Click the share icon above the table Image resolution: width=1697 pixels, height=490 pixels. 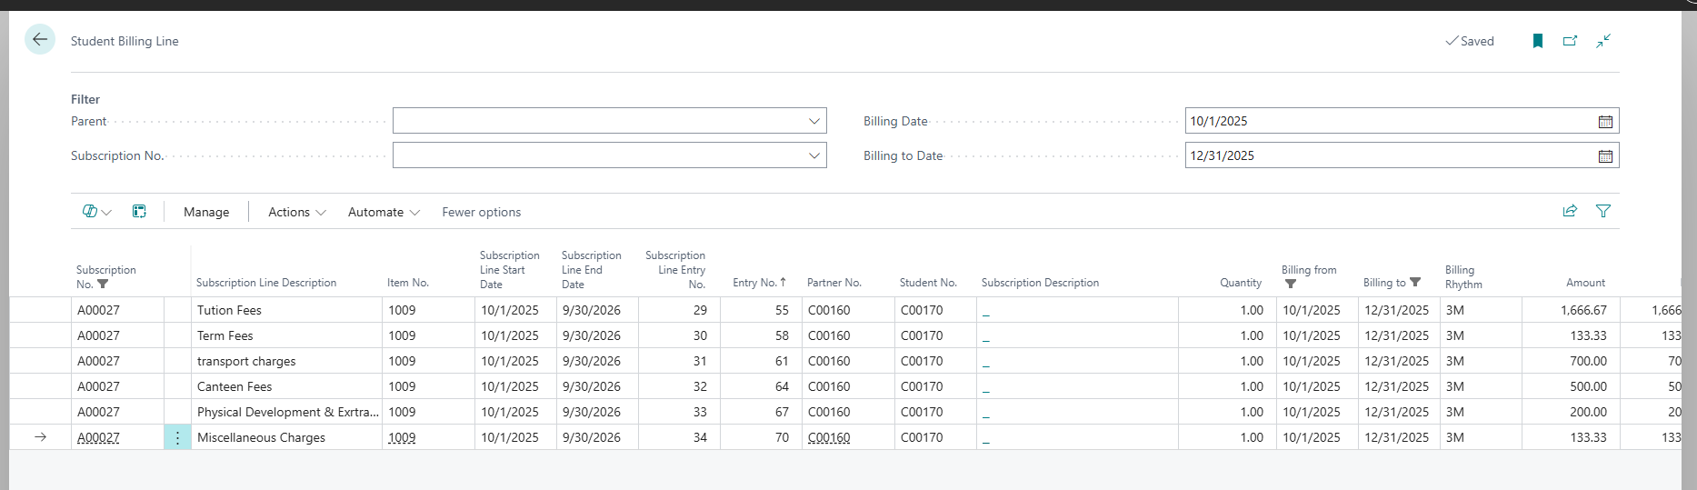pyautogui.click(x=1570, y=211)
